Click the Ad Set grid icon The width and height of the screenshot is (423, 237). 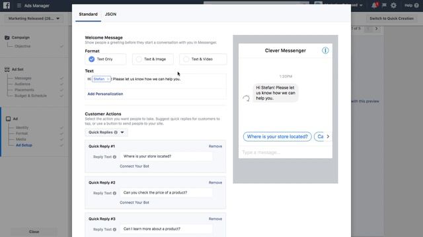(x=7, y=69)
